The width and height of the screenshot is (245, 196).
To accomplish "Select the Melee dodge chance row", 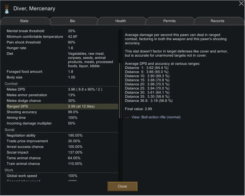I will coord(62,101).
